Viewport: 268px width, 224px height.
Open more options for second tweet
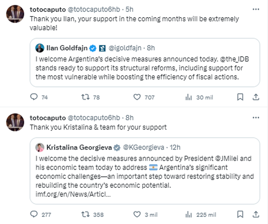(256, 117)
